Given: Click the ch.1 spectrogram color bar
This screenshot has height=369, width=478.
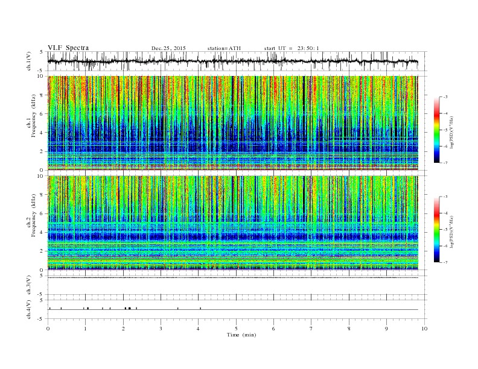Looking at the screenshot, I should click(x=437, y=130).
